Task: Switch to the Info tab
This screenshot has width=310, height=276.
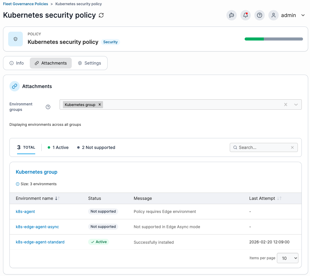Action: coord(17,63)
